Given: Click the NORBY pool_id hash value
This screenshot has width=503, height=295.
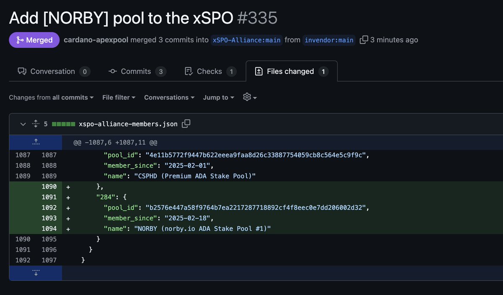Looking at the screenshot, I should pos(257,207).
